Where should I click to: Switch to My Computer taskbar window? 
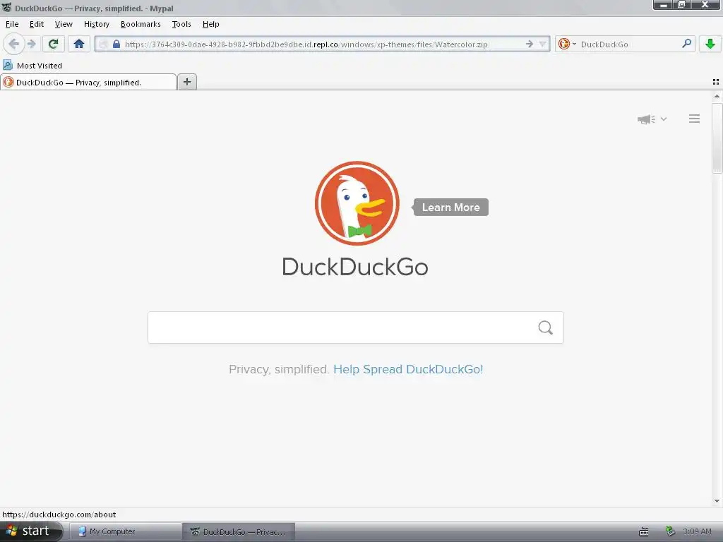click(124, 531)
